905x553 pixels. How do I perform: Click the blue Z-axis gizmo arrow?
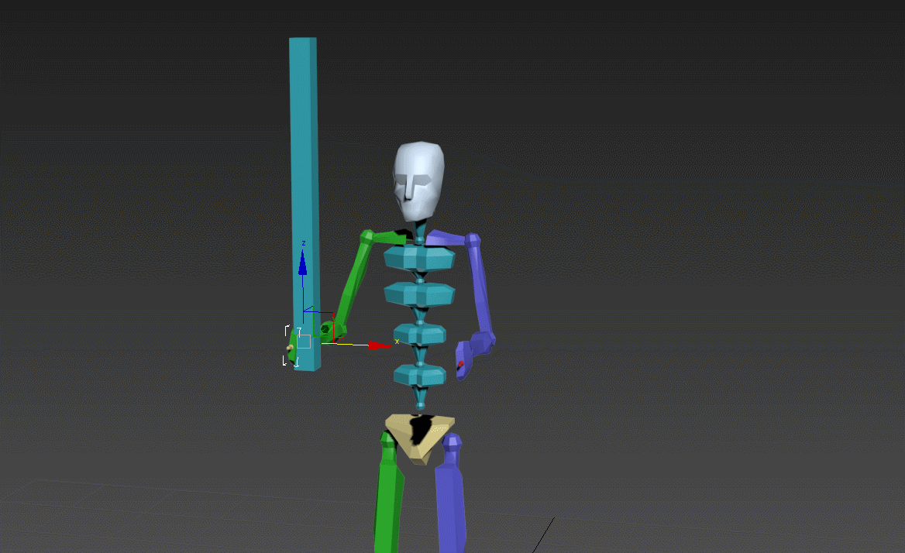coord(303,265)
